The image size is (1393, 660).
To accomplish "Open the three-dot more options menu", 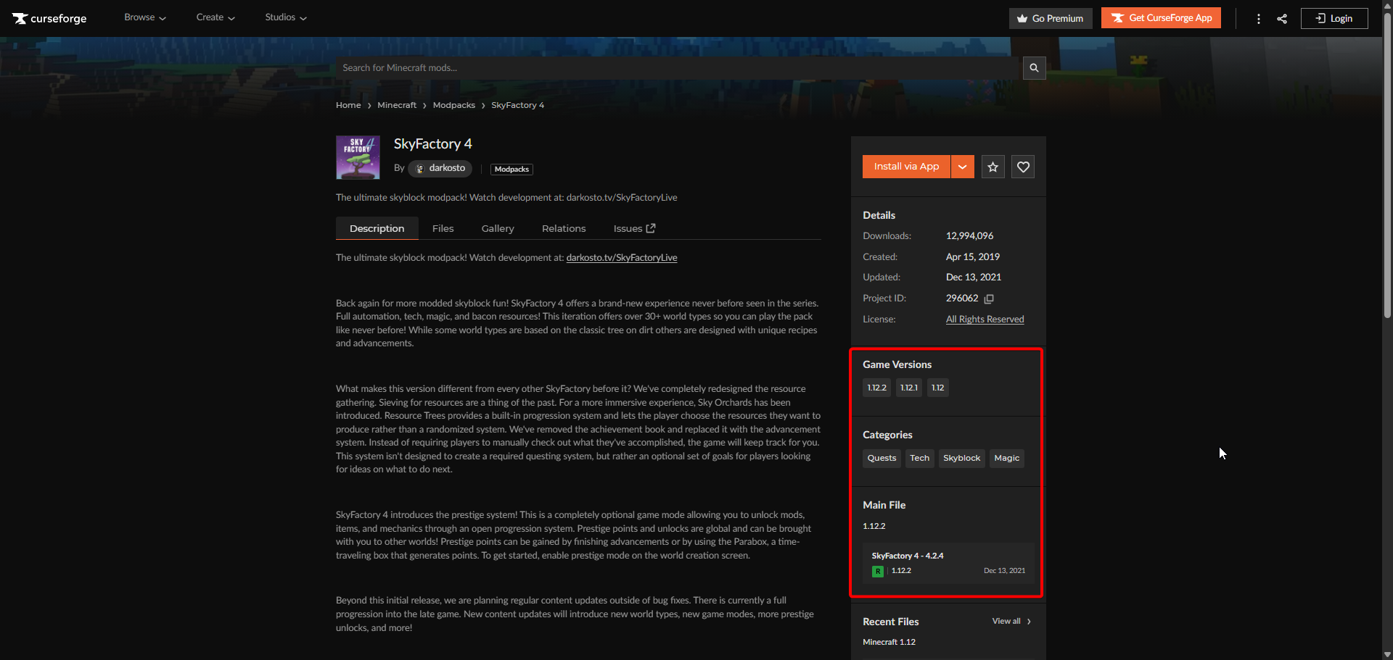I will click(x=1258, y=19).
